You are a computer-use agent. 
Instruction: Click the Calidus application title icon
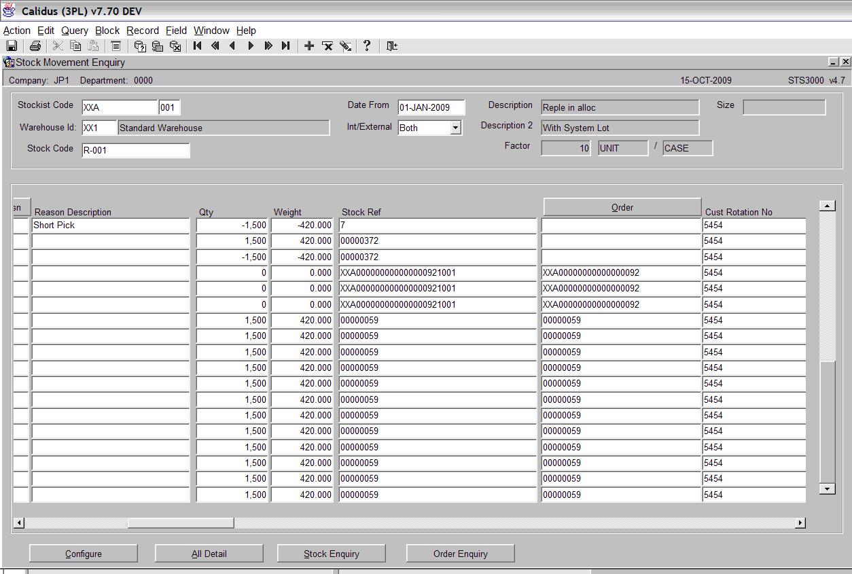point(9,11)
